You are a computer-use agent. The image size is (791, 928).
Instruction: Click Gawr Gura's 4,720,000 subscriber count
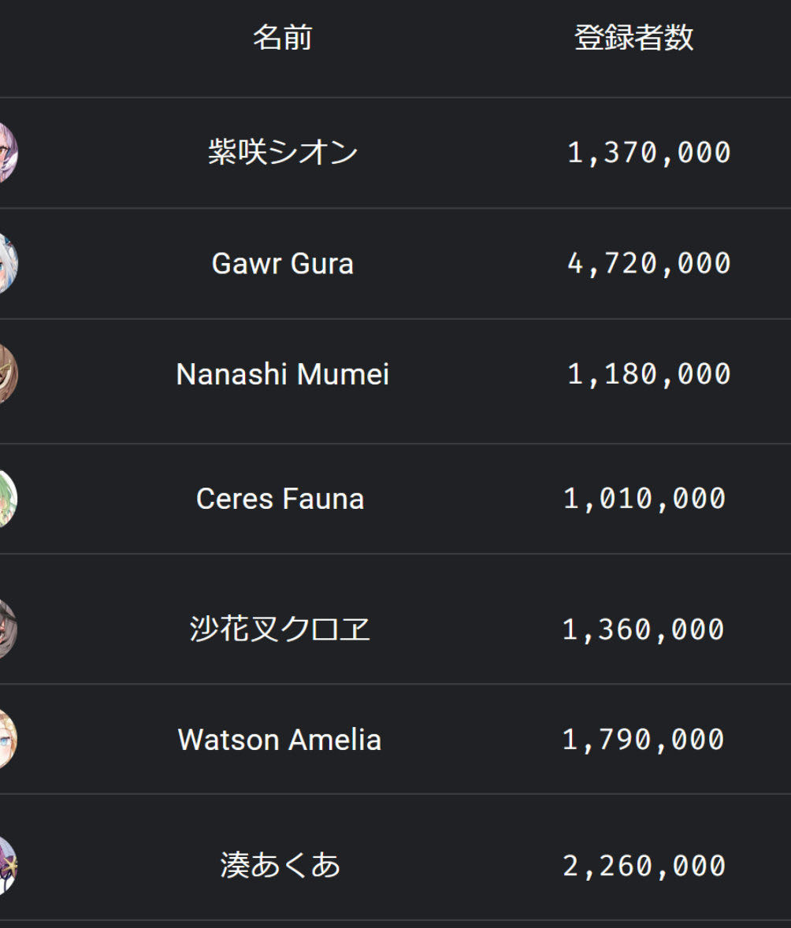[x=649, y=263]
